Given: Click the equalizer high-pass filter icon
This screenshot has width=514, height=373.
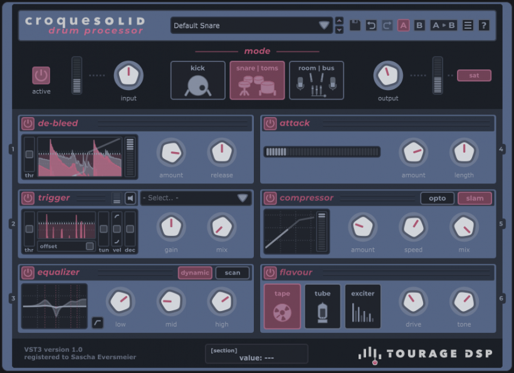Looking at the screenshot, I should [97, 322].
